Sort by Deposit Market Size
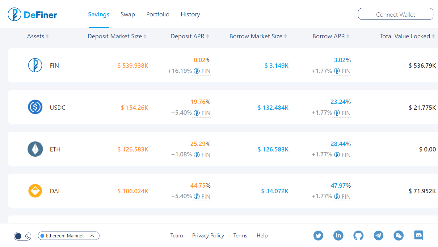438x247 pixels. coord(117,36)
